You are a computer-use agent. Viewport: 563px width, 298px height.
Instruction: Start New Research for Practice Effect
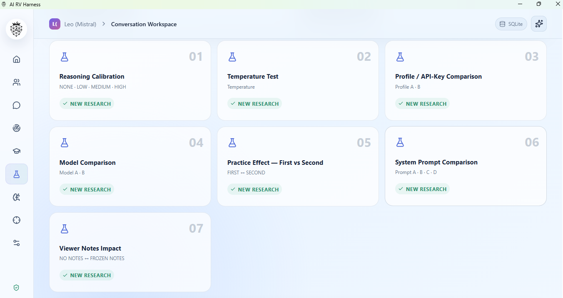coord(254,189)
